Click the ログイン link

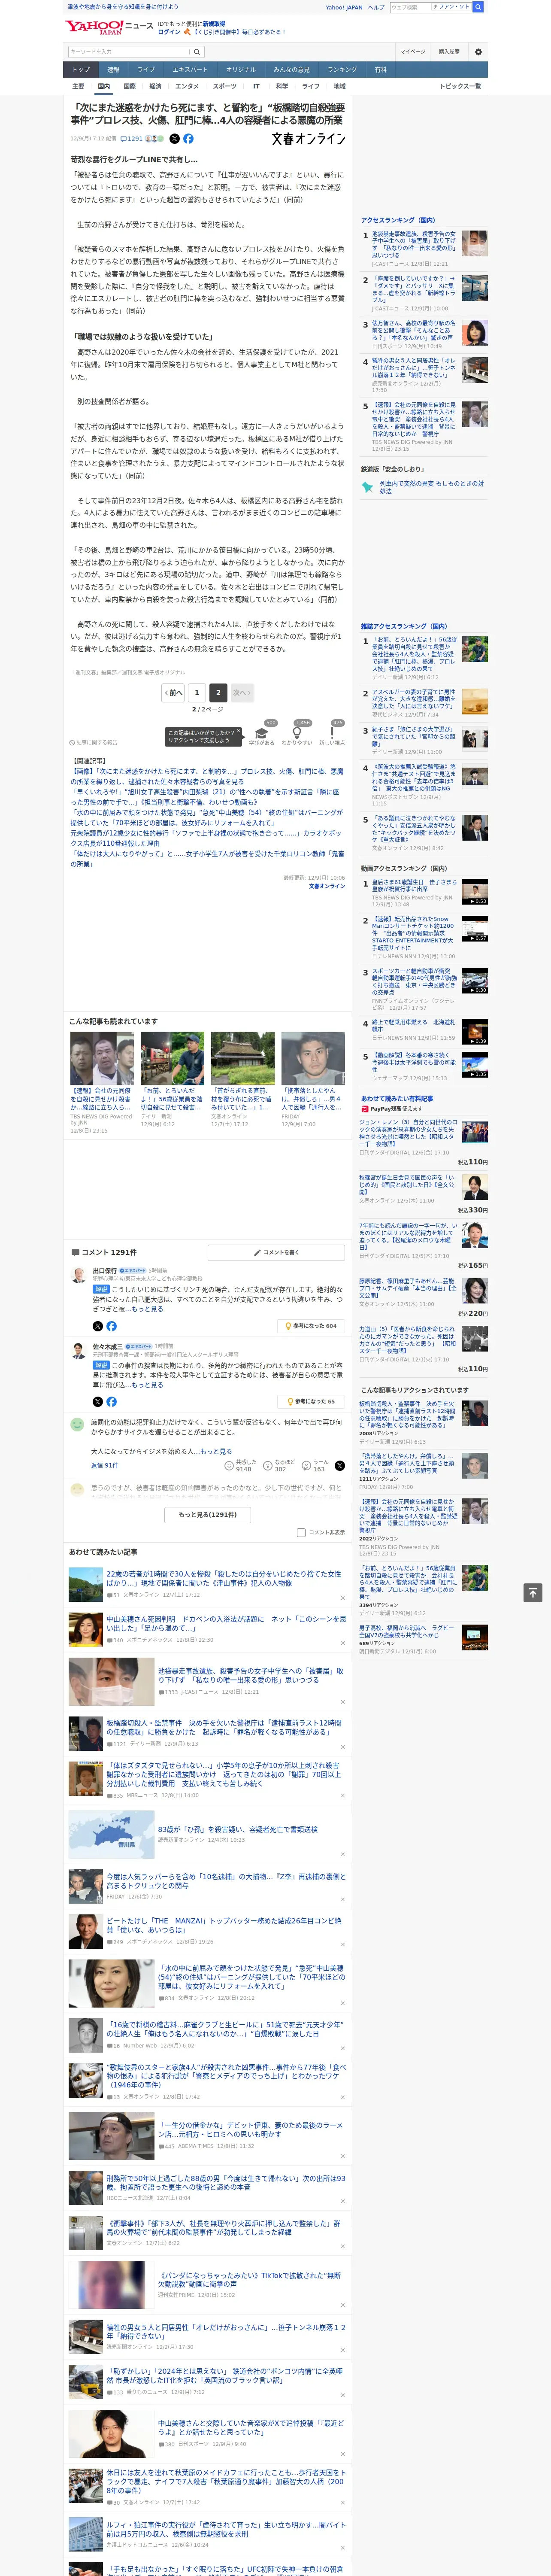click(x=169, y=32)
